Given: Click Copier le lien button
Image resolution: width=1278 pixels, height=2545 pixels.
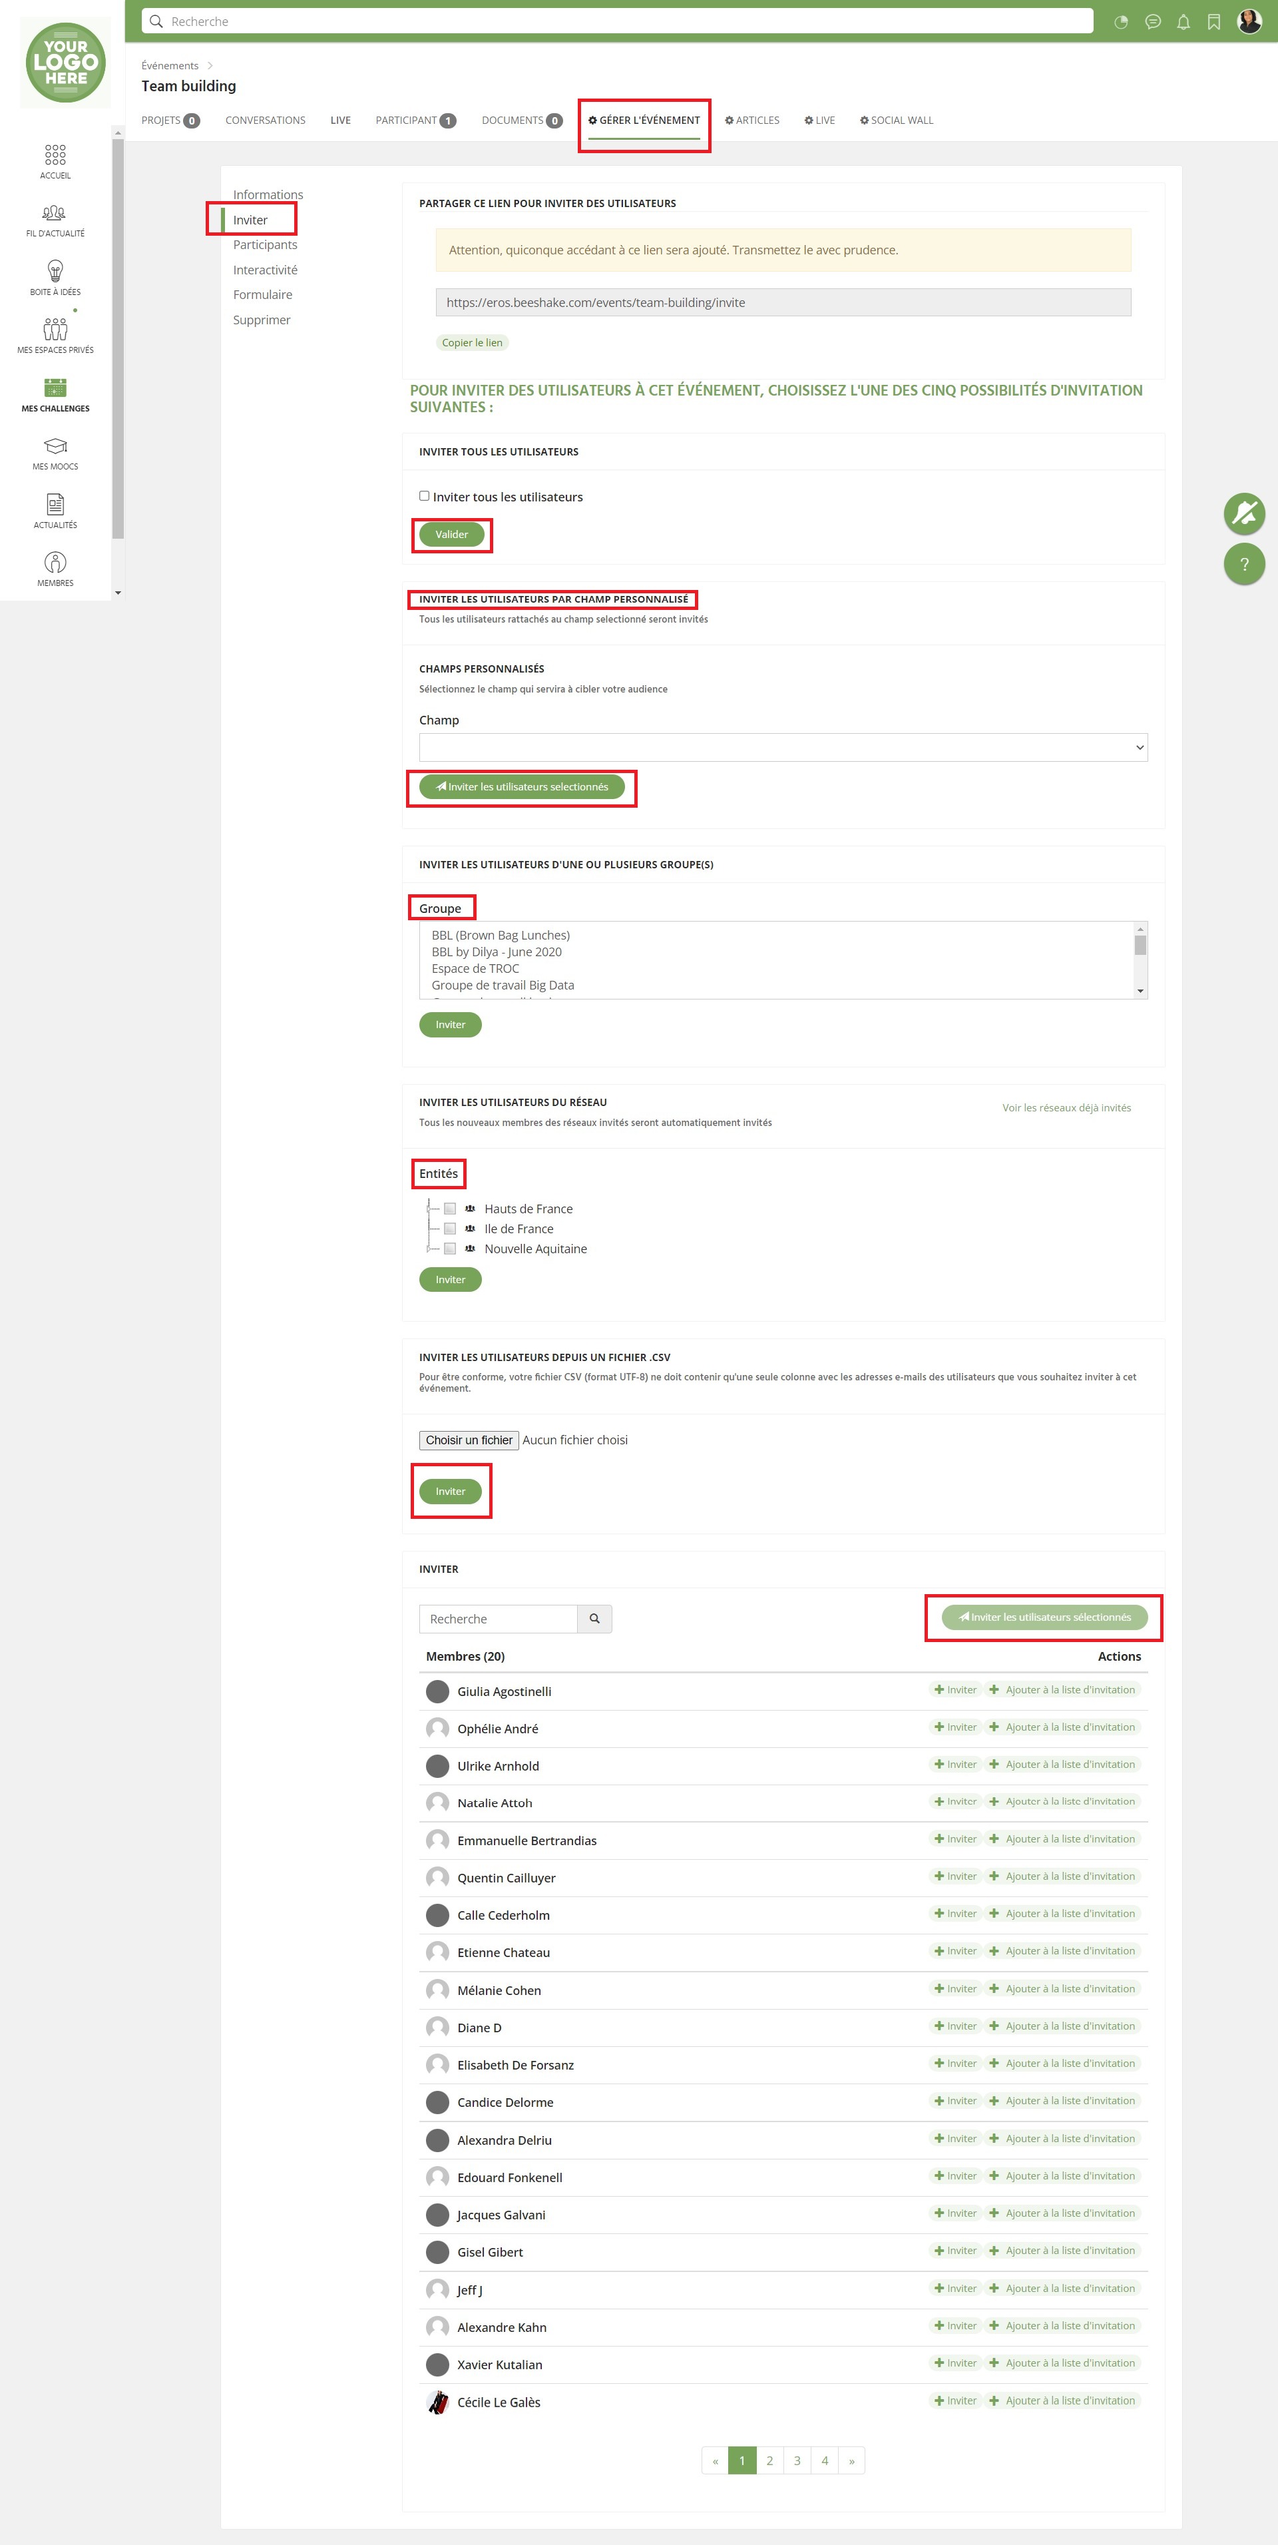Looking at the screenshot, I should click(x=472, y=343).
